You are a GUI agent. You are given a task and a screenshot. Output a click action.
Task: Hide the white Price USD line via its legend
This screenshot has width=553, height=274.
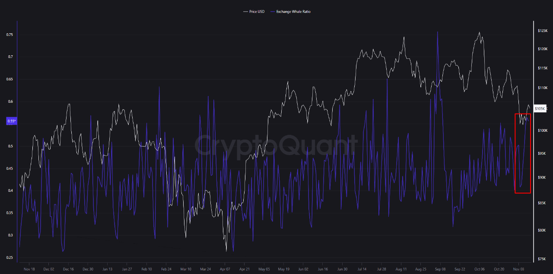tap(256, 12)
